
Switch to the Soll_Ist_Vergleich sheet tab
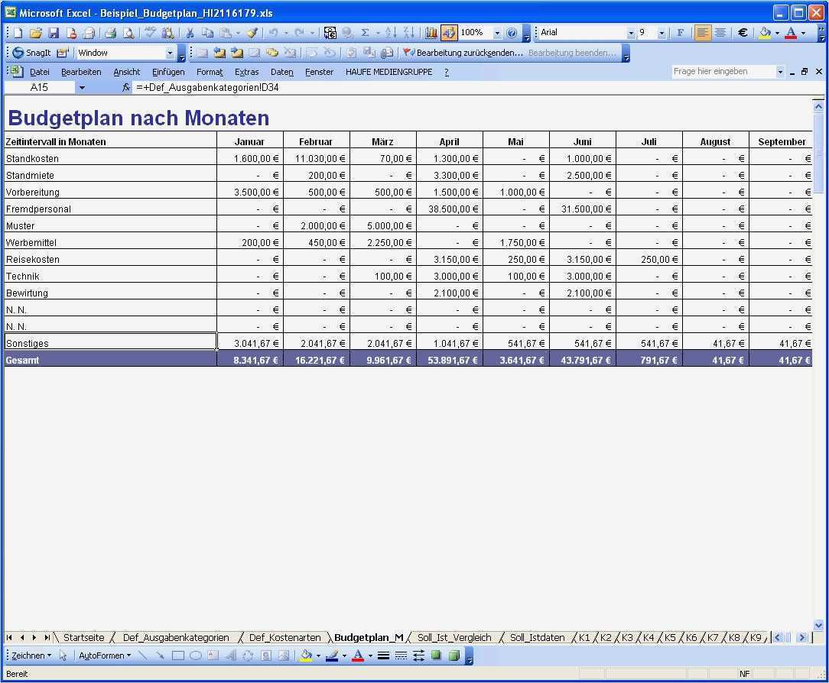pos(454,638)
